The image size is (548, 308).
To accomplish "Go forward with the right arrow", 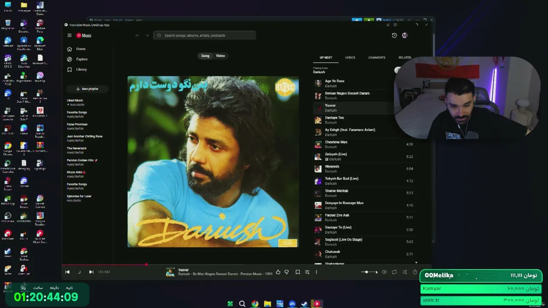I will pos(147,36).
